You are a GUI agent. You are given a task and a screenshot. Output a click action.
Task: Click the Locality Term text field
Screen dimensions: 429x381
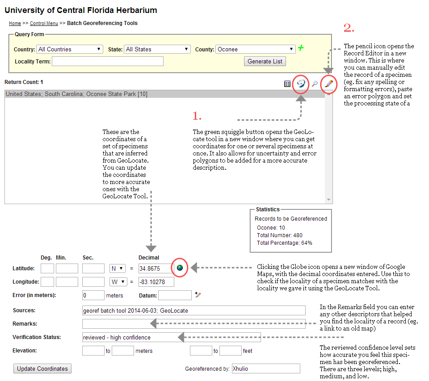coord(107,61)
